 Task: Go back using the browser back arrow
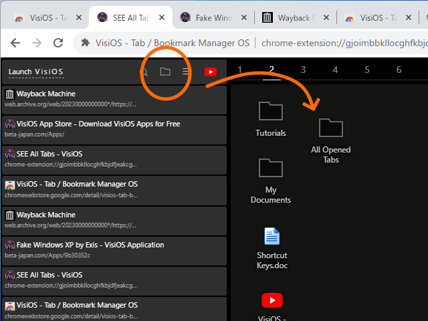tap(15, 43)
